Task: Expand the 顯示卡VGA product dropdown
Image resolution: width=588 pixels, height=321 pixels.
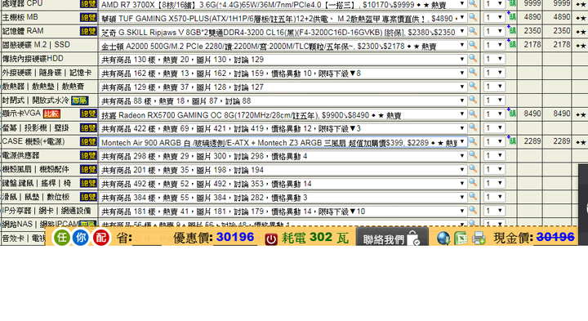Action: coord(283,114)
